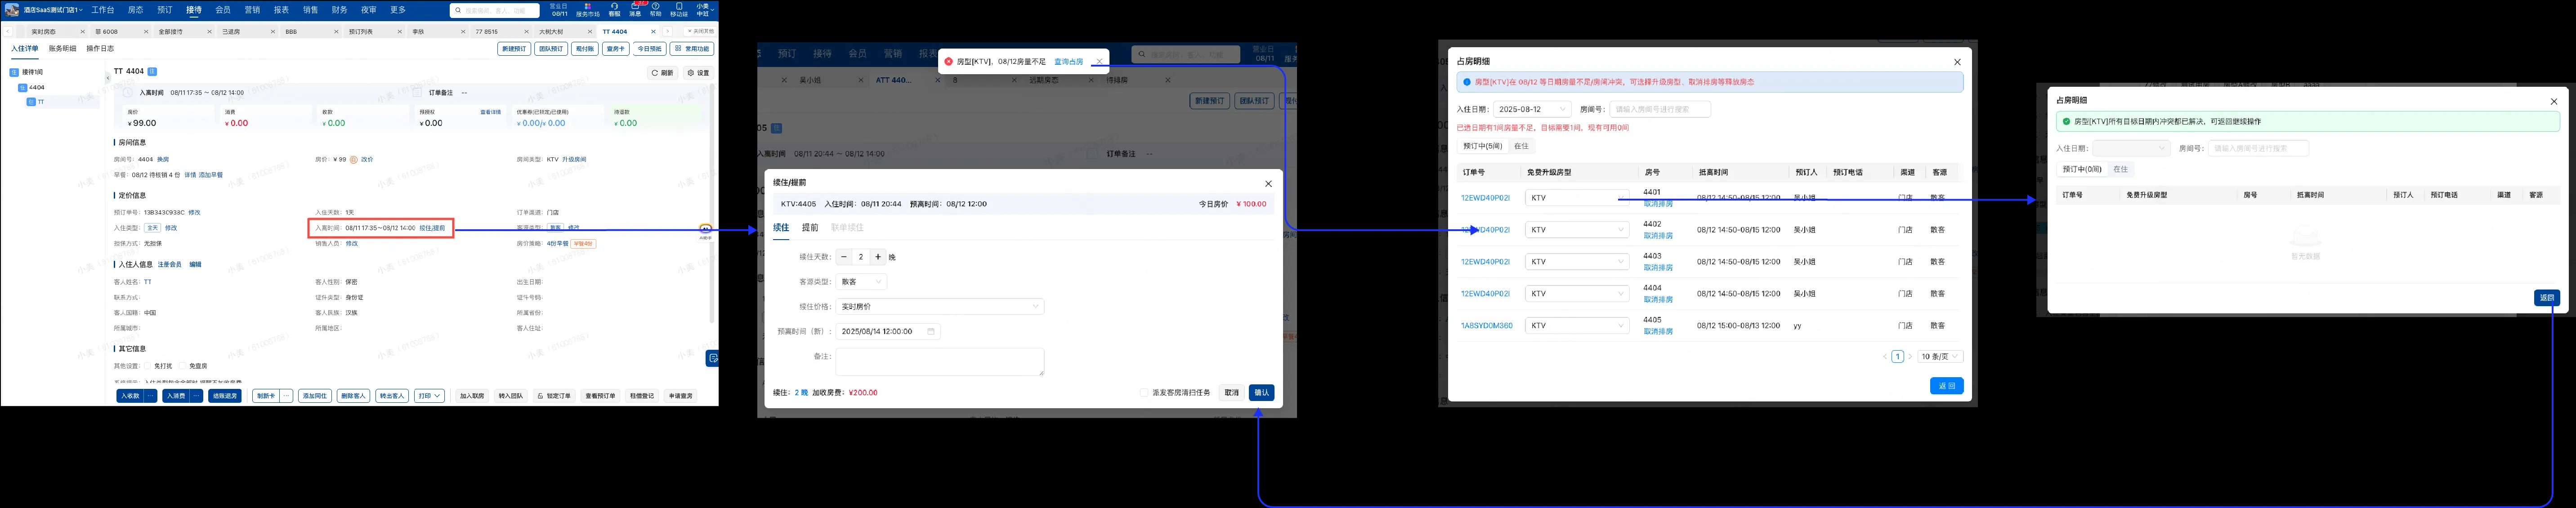Go to next page arrow in 占房明细

tap(1910, 357)
